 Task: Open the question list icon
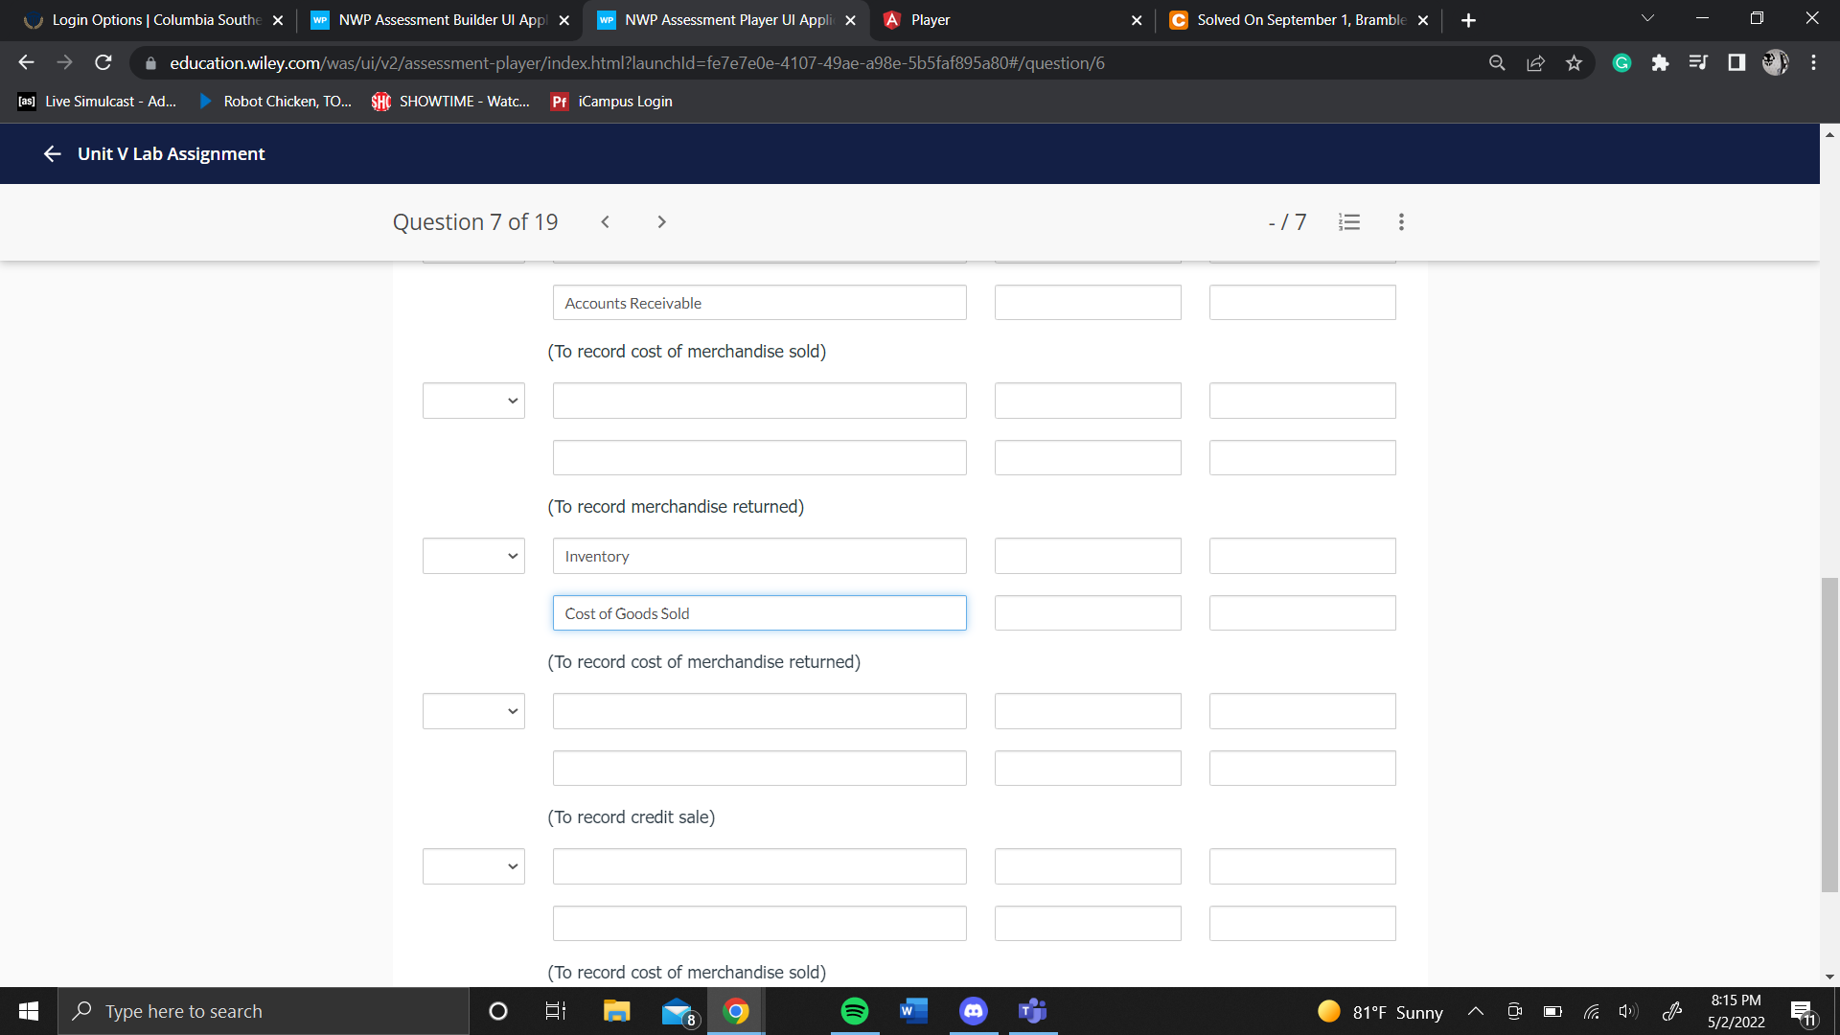click(1349, 221)
